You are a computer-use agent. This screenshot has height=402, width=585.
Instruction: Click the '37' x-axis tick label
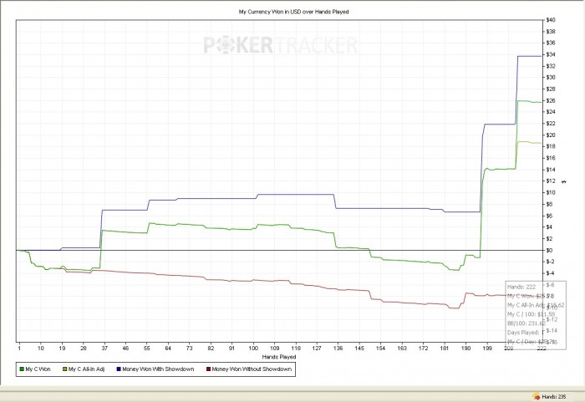pos(104,348)
